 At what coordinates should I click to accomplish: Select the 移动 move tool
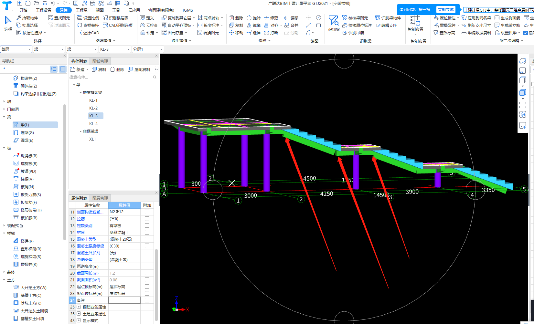point(236,33)
